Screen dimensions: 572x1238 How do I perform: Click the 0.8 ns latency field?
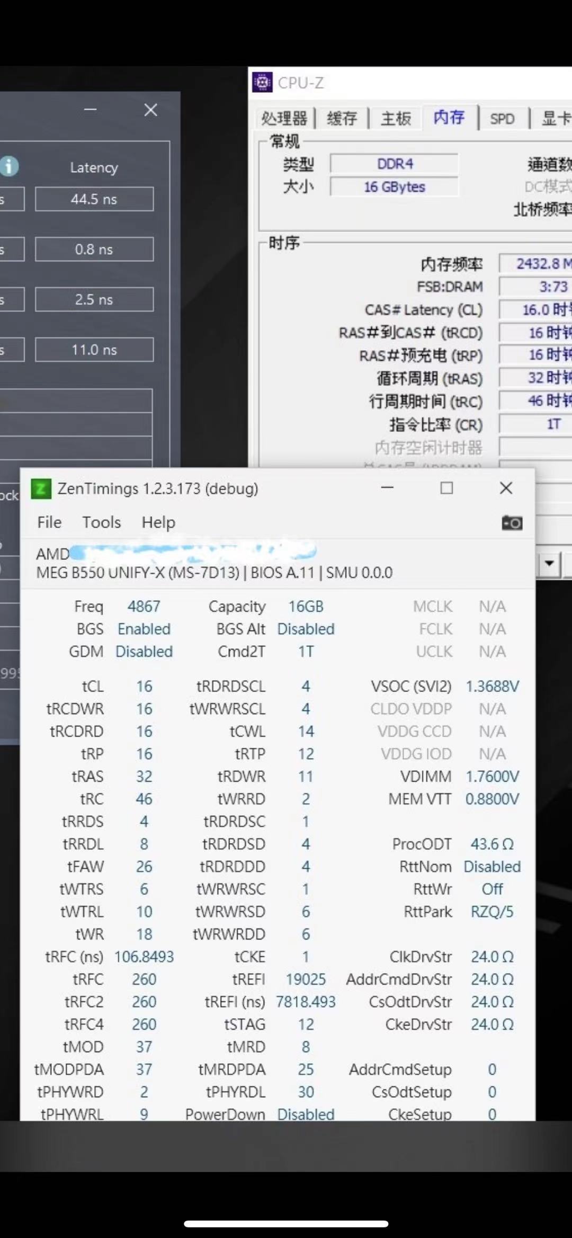(94, 249)
